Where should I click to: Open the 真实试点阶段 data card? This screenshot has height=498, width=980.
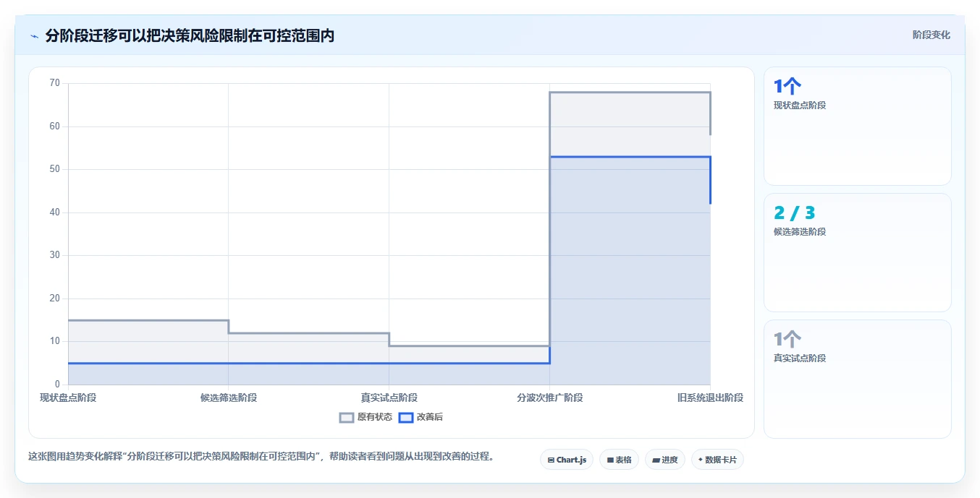point(858,379)
